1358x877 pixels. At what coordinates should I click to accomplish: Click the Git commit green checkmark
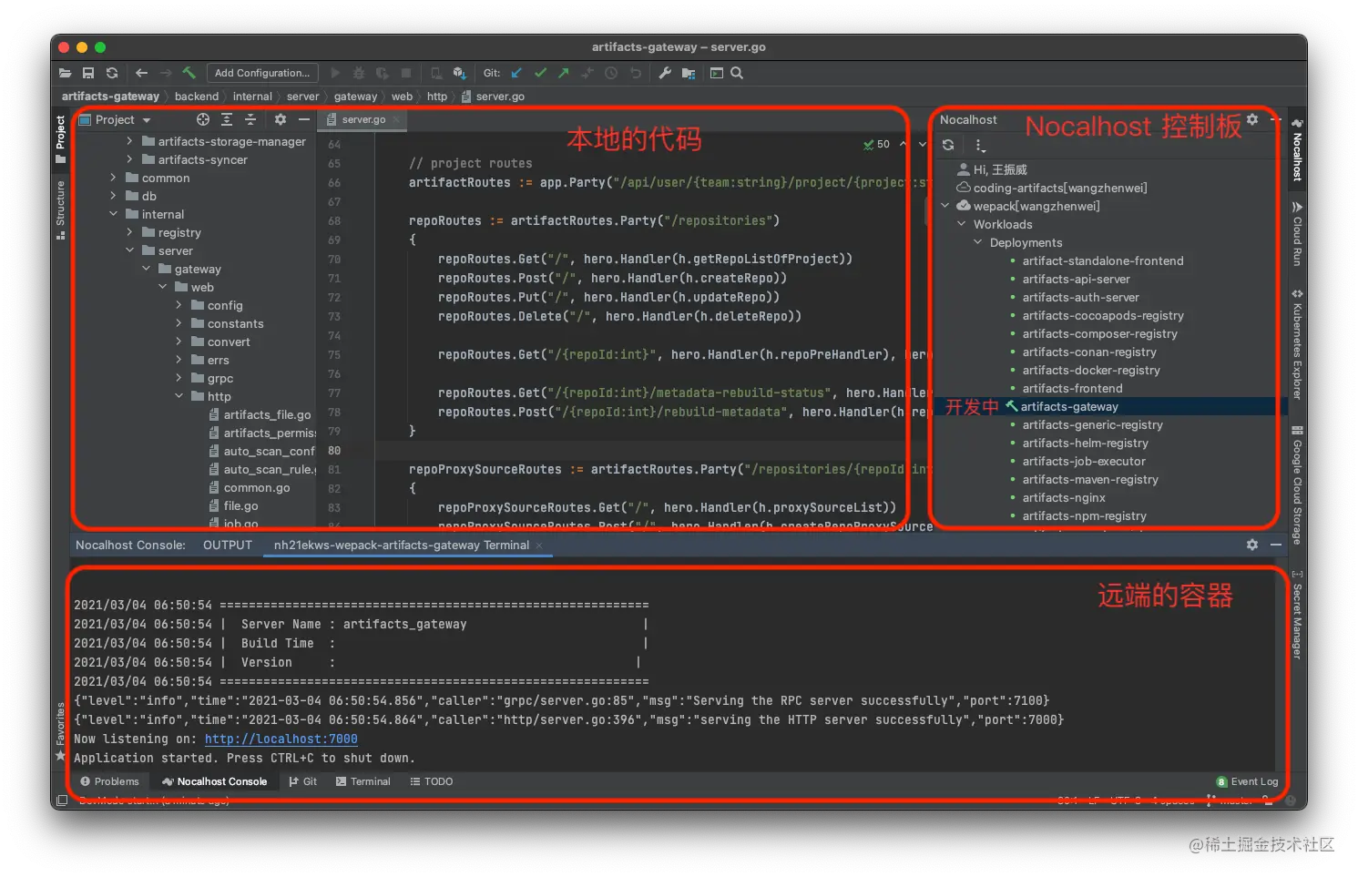tap(540, 73)
